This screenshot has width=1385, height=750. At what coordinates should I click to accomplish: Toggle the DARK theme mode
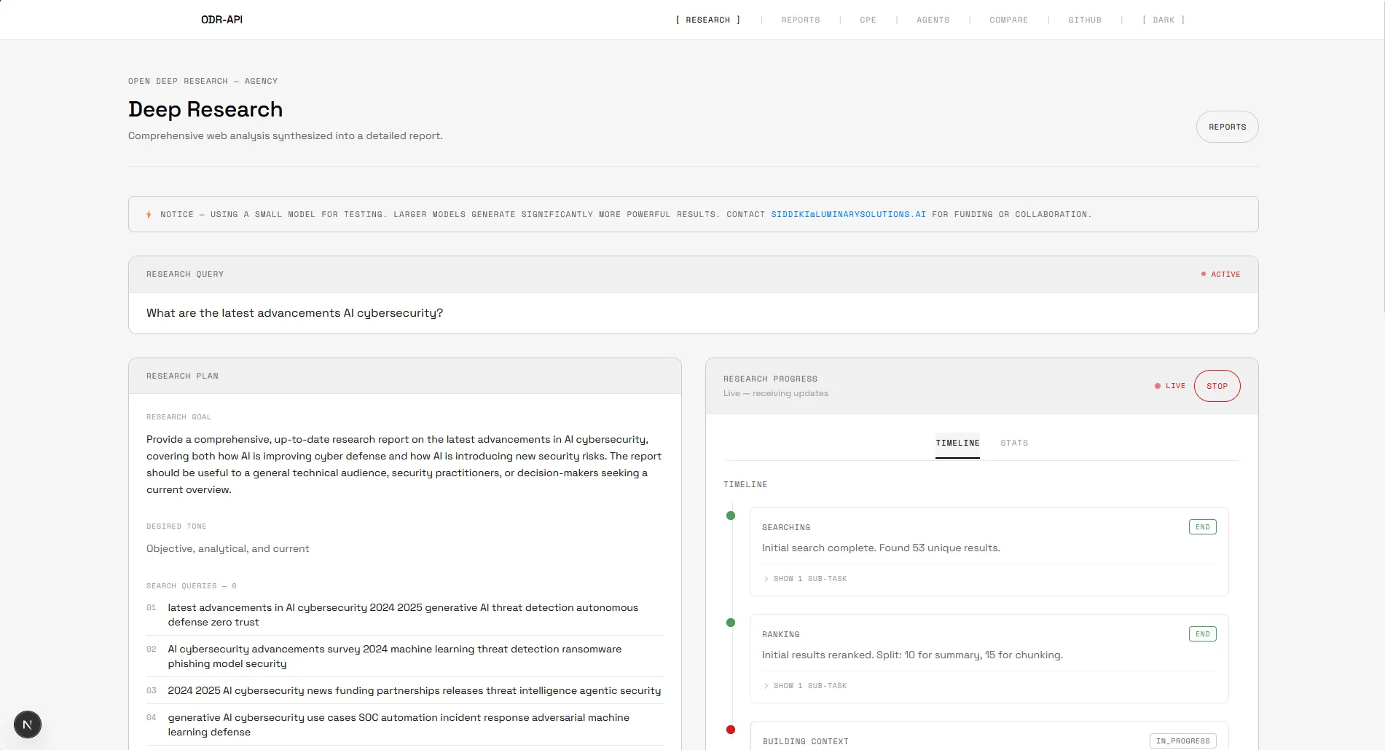(1164, 20)
